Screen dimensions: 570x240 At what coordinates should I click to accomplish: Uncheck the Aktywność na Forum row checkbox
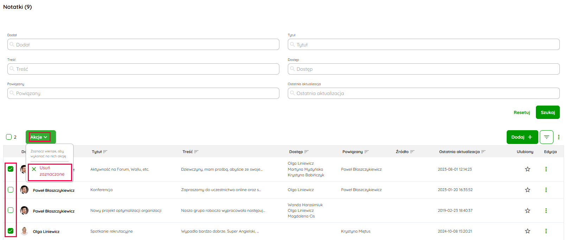coord(11,169)
